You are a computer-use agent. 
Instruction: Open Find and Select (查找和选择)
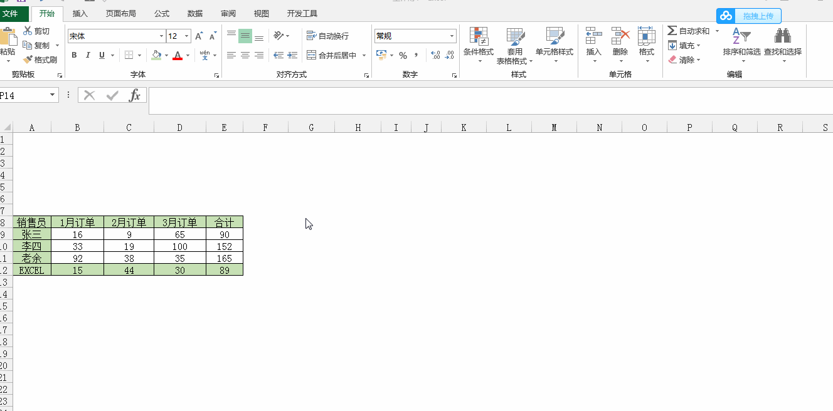[x=783, y=45]
